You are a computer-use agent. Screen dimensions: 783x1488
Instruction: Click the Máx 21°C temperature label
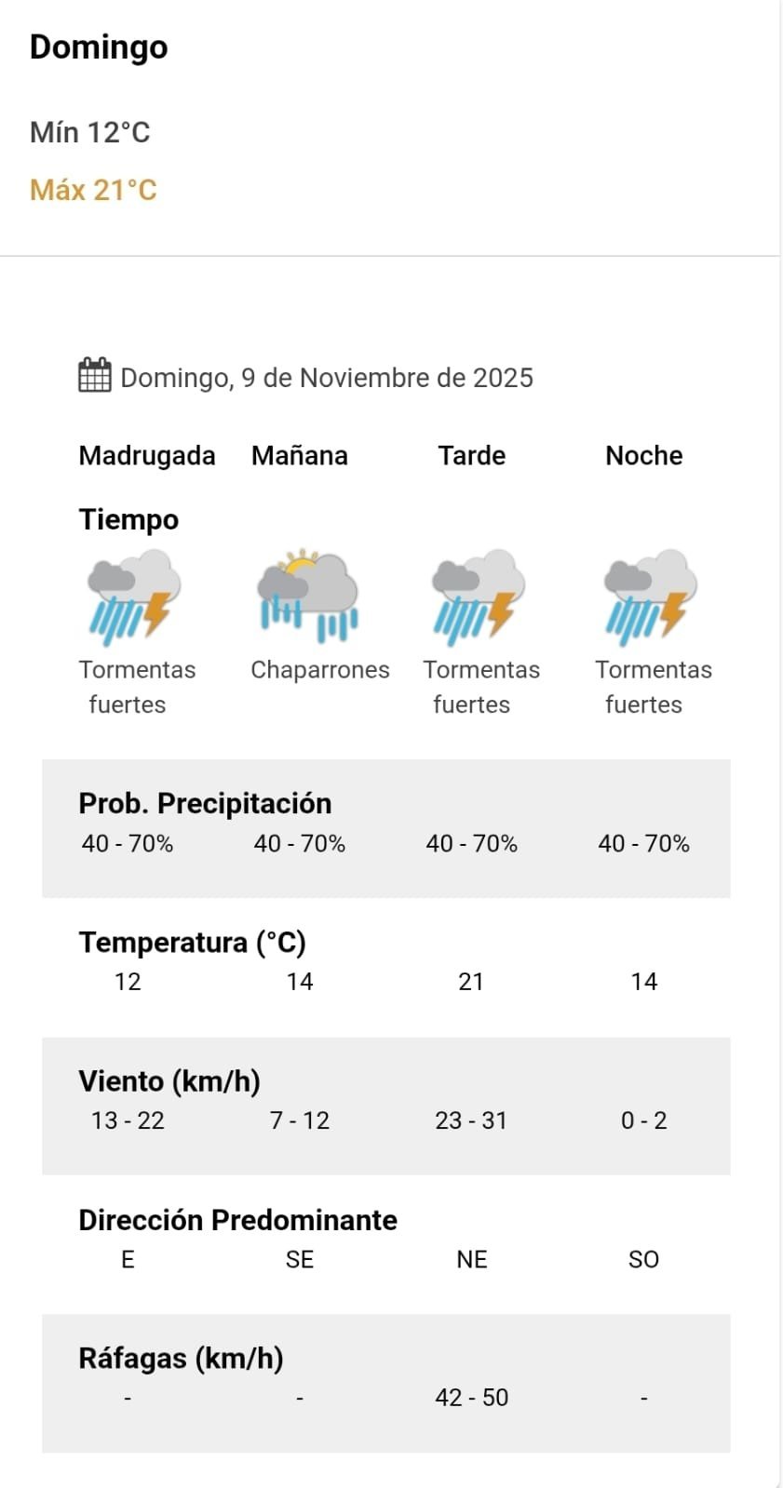click(93, 190)
